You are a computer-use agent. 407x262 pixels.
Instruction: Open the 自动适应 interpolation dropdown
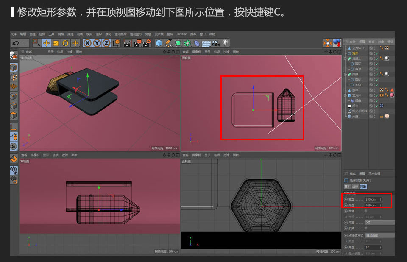click(379, 235)
